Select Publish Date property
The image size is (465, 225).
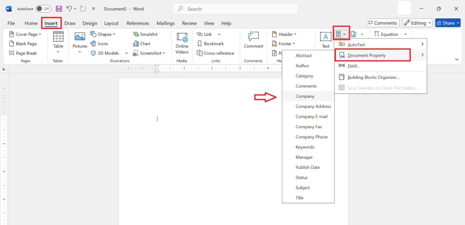tap(308, 167)
